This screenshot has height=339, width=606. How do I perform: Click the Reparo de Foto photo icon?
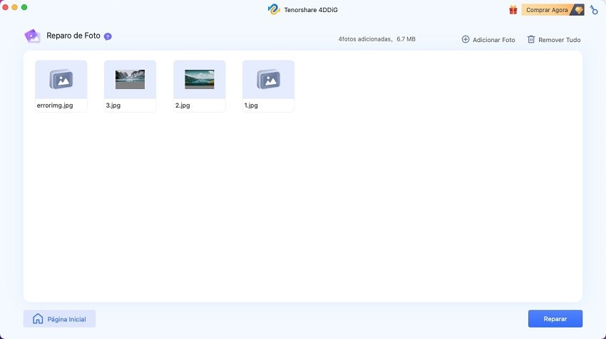click(33, 36)
